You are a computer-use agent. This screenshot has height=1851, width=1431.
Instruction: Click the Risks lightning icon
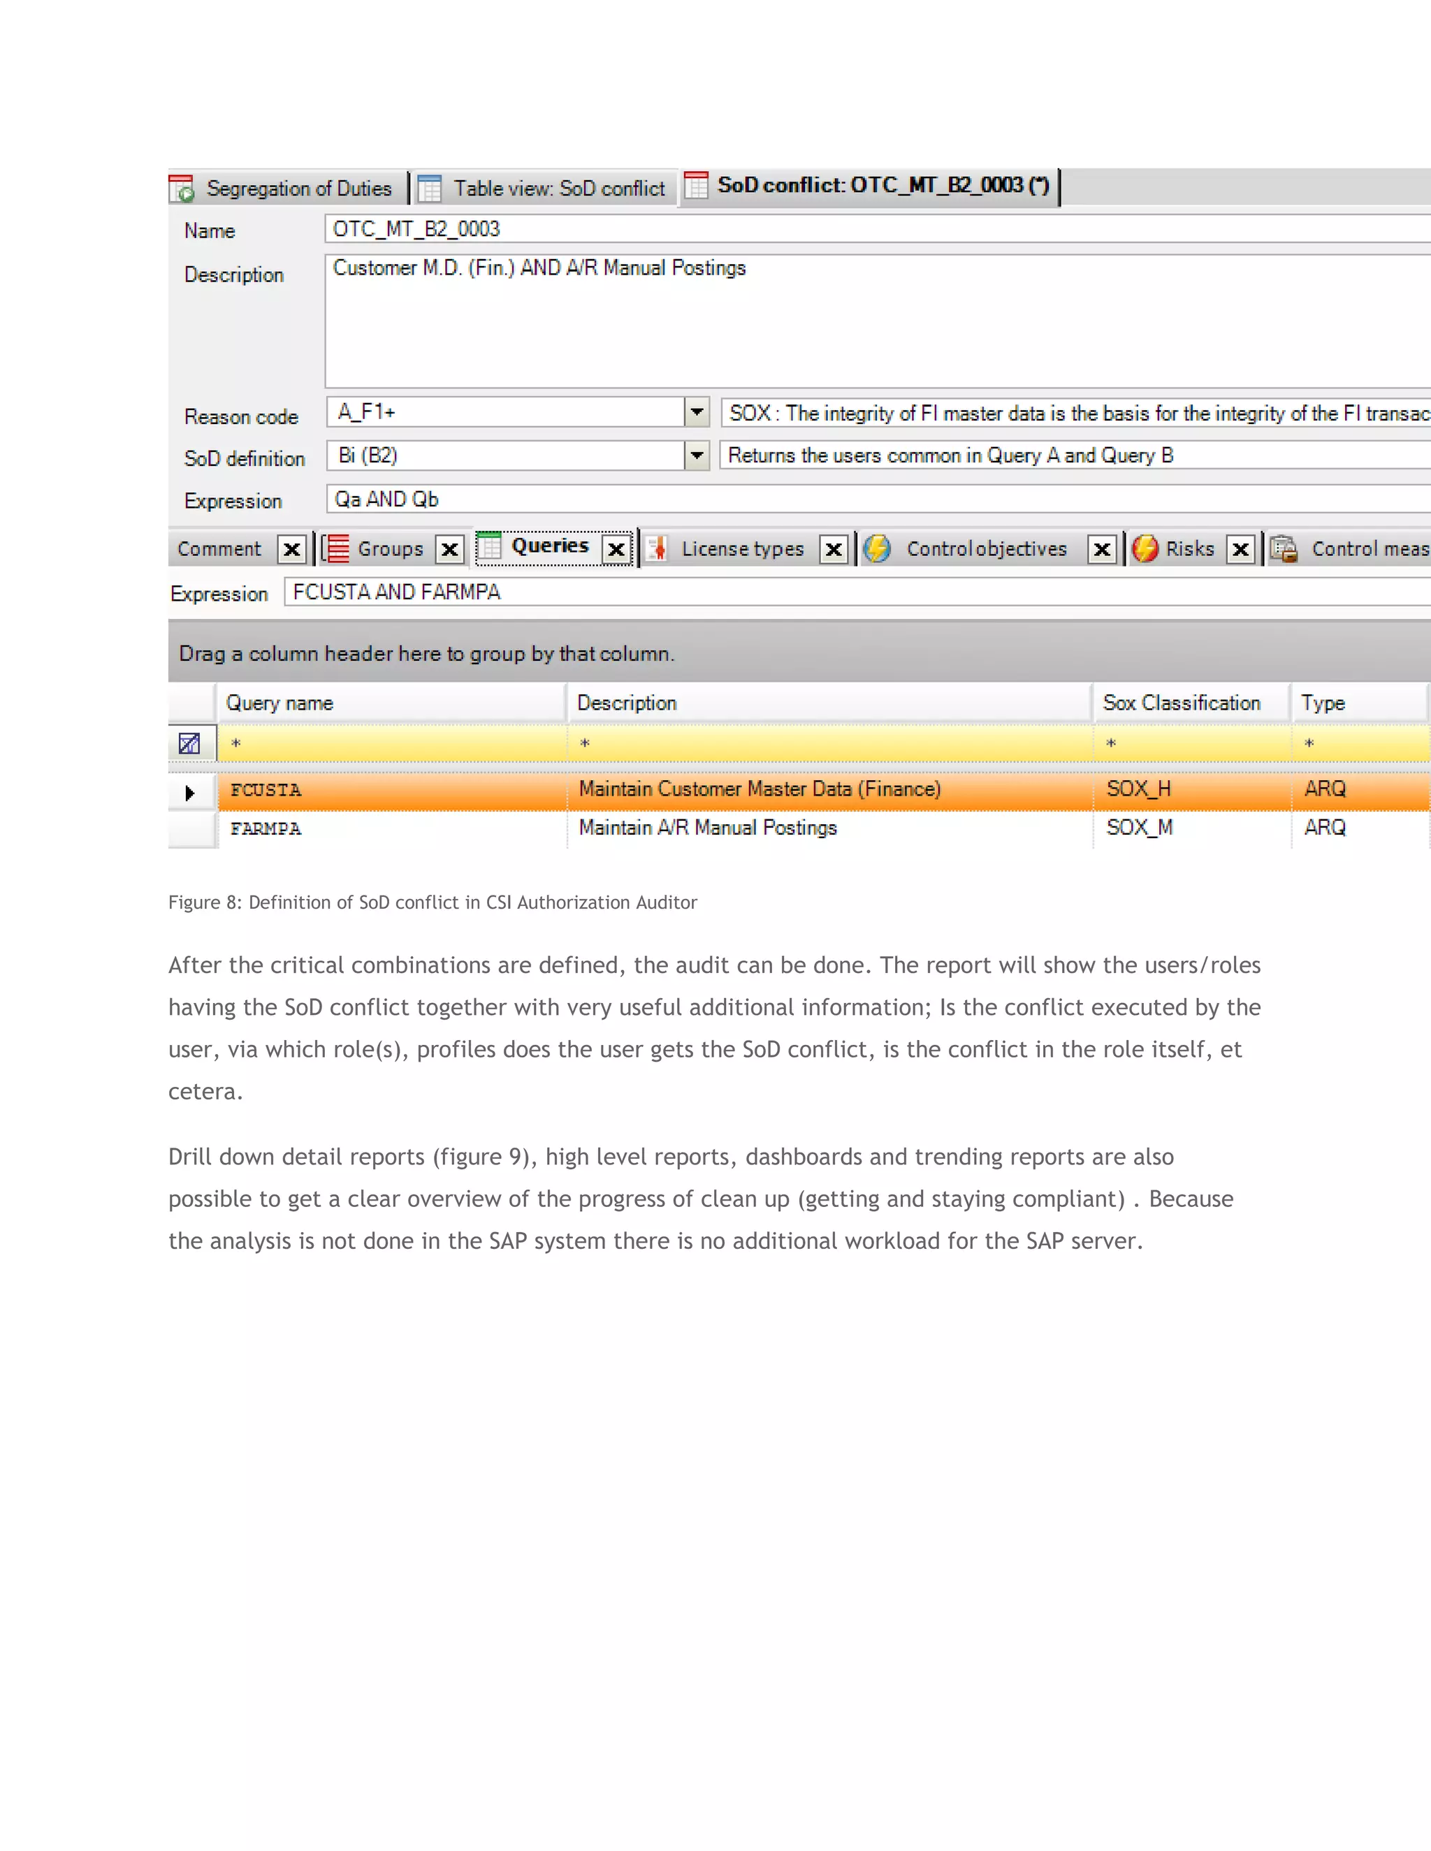(1145, 549)
